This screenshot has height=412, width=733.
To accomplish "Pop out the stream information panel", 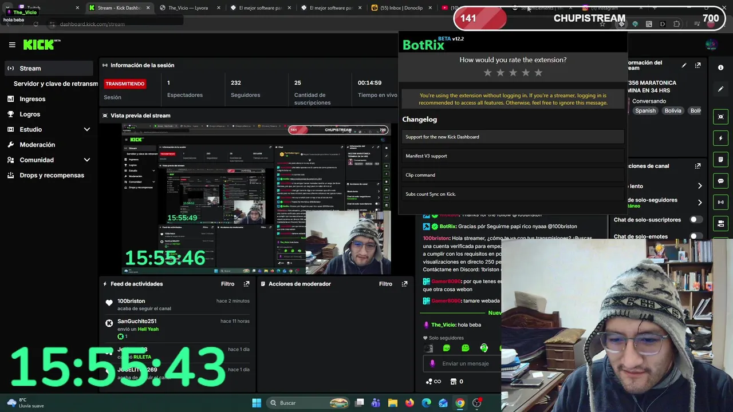I will coord(697,66).
